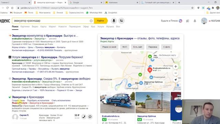This screenshot has width=220, height=124.
Task: Expand the evakuator-kubani.ru Эвакуатор dropdown arrow
Action: tap(46, 39)
